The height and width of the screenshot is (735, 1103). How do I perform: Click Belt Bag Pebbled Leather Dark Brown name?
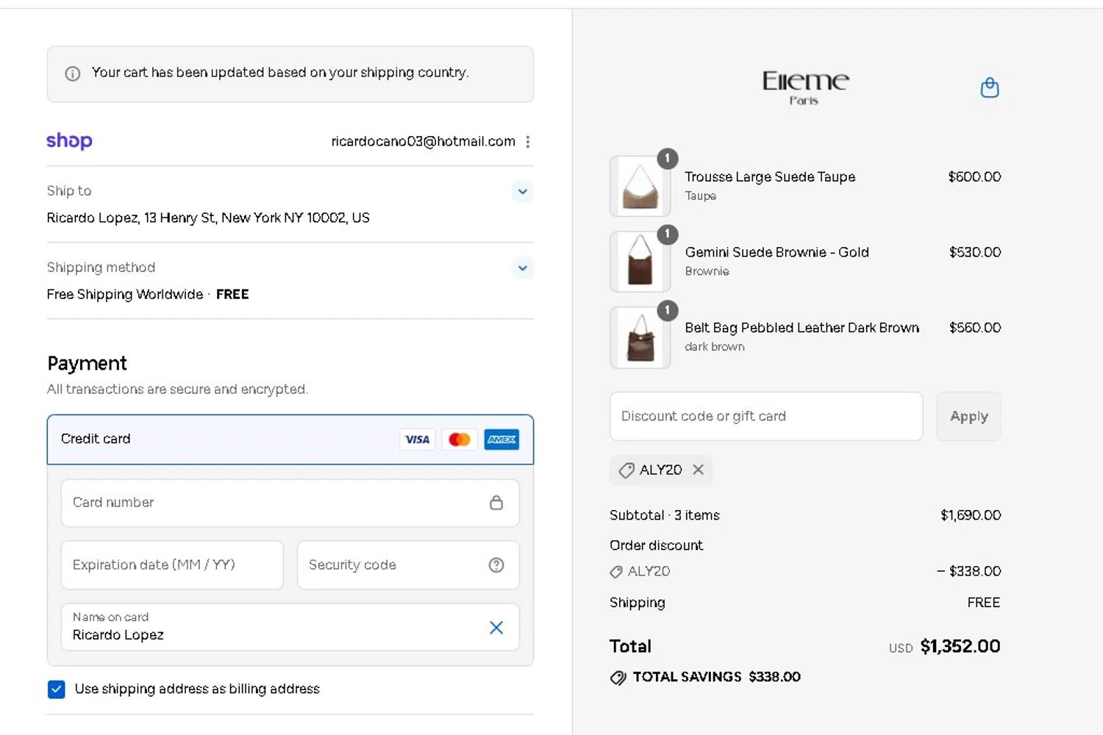[x=802, y=328]
